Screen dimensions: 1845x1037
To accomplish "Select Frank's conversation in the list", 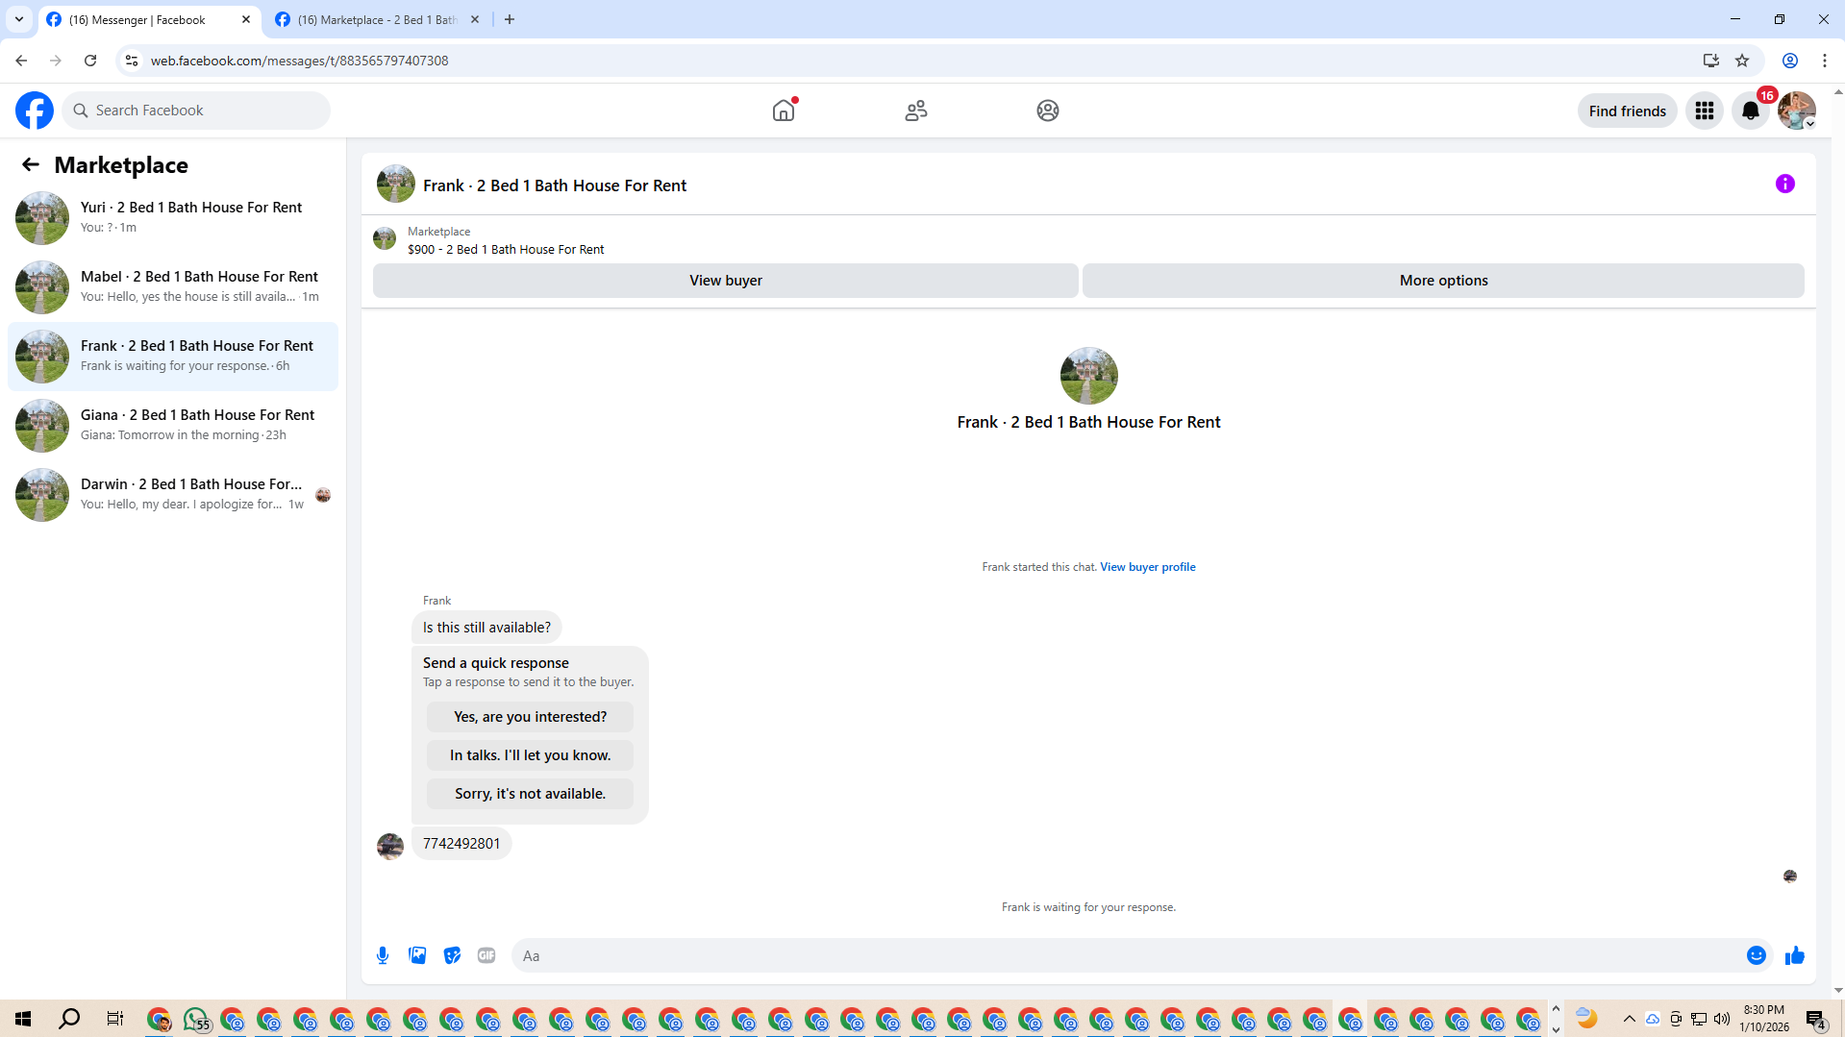I will 173,356.
